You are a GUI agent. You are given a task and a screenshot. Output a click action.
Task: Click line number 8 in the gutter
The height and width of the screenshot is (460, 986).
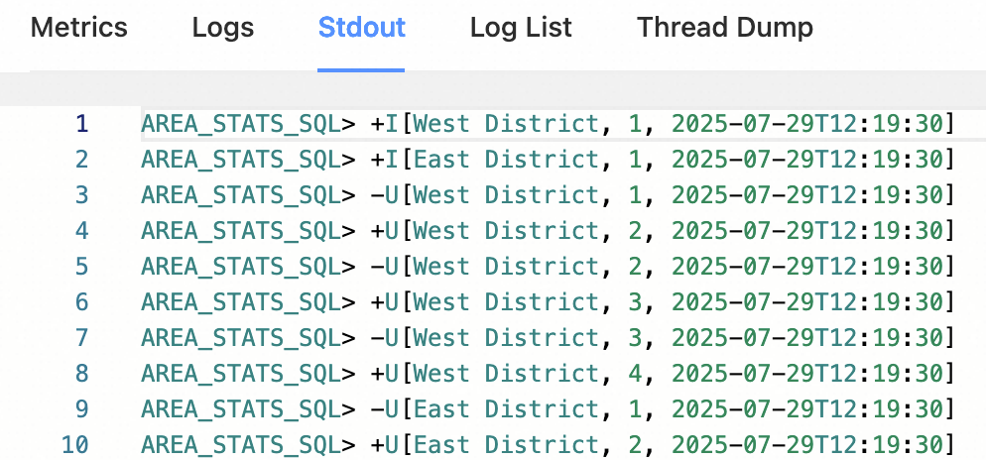point(81,374)
